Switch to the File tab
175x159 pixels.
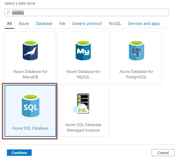[x=62, y=23]
